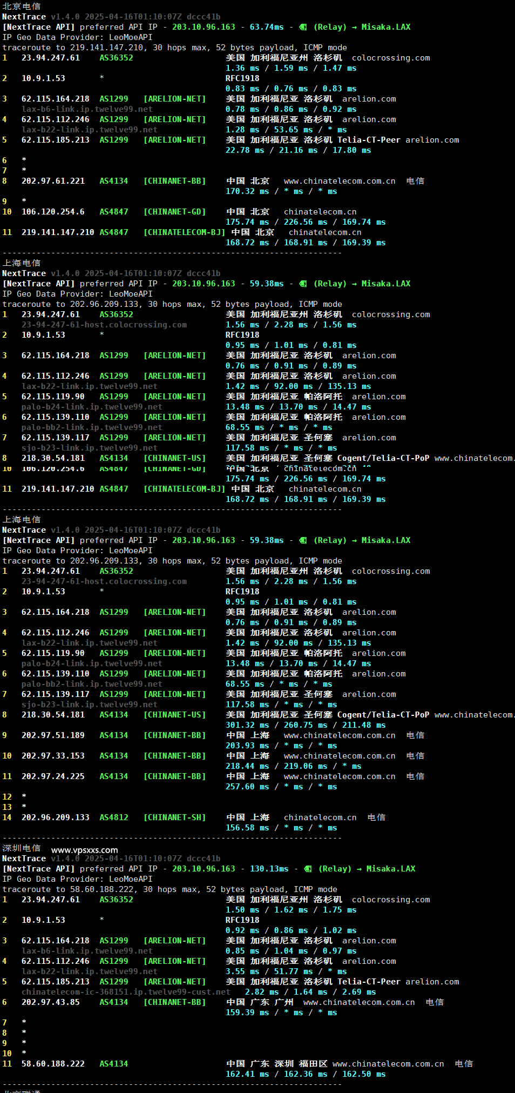Image resolution: width=515 pixels, height=1093 pixels.
Task: Click hop IP address 202.97.61.221
Action: coord(53,181)
